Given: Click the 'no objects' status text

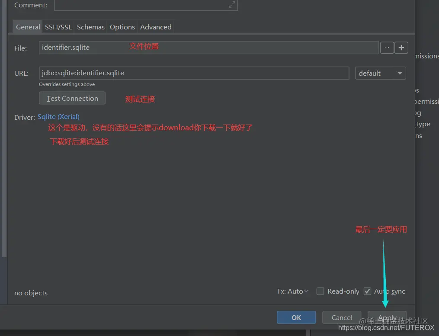Looking at the screenshot, I should click(31, 293).
